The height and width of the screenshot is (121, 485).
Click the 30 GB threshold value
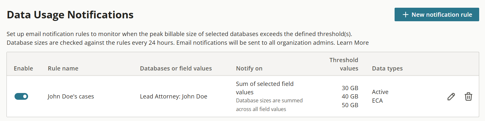tap(350, 88)
